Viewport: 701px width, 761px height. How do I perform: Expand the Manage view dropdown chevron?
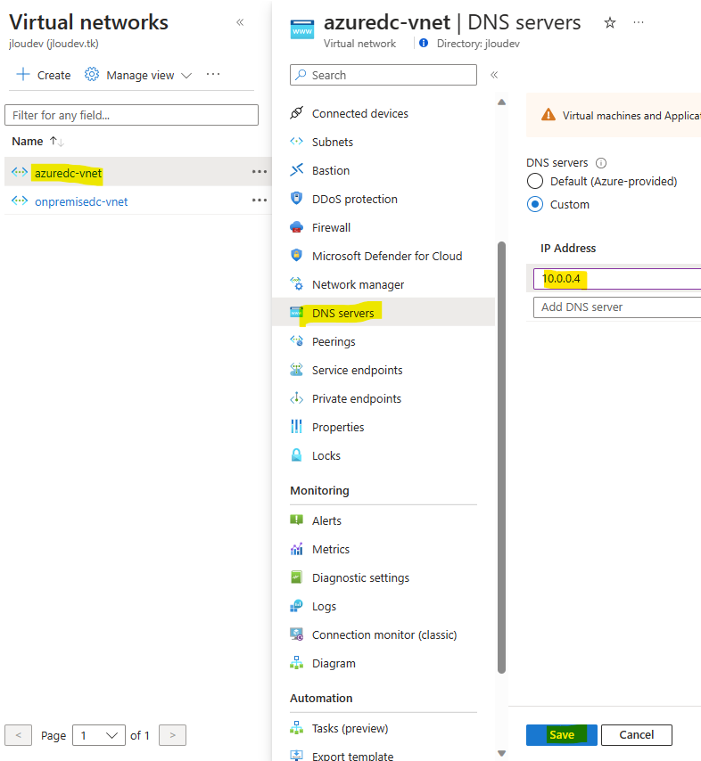tap(186, 76)
